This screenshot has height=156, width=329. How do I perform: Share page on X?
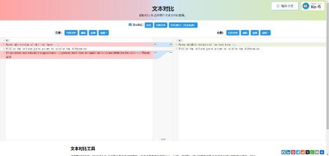(308, 152)
